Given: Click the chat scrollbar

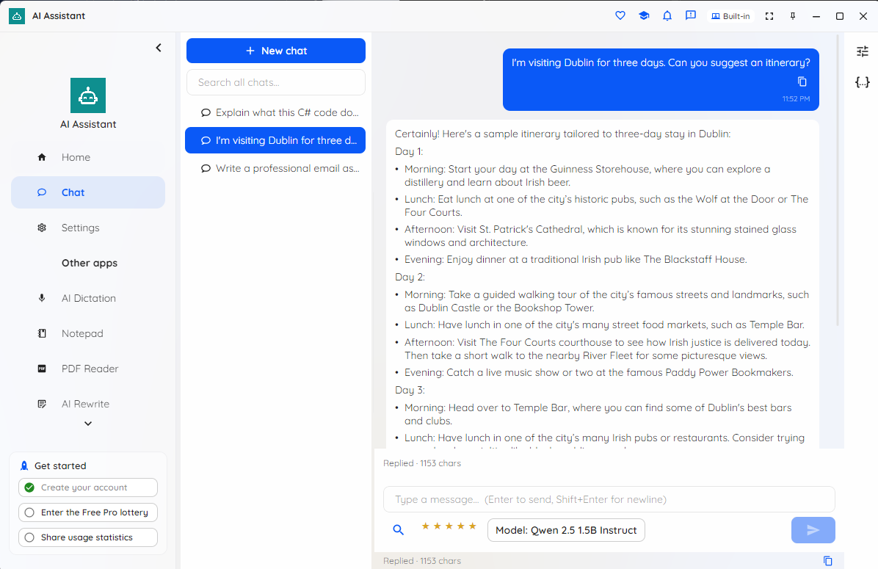Looking at the screenshot, I should coord(838,181).
